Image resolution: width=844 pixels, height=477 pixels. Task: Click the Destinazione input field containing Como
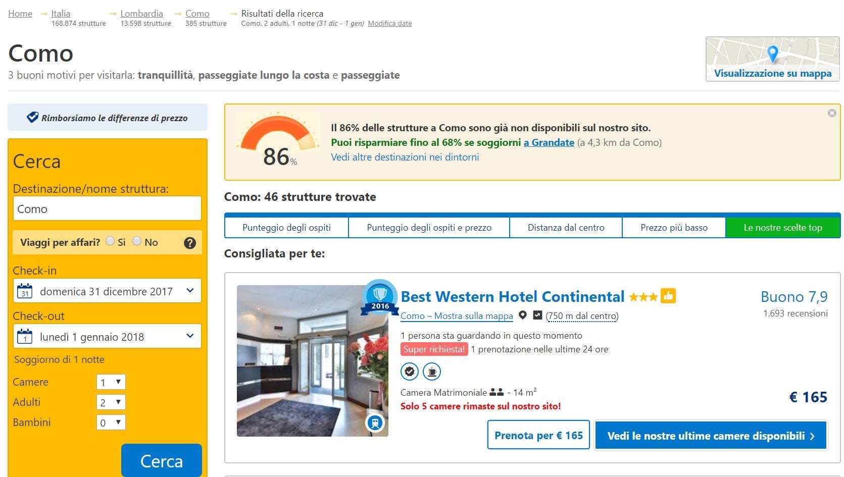pyautogui.click(x=107, y=208)
